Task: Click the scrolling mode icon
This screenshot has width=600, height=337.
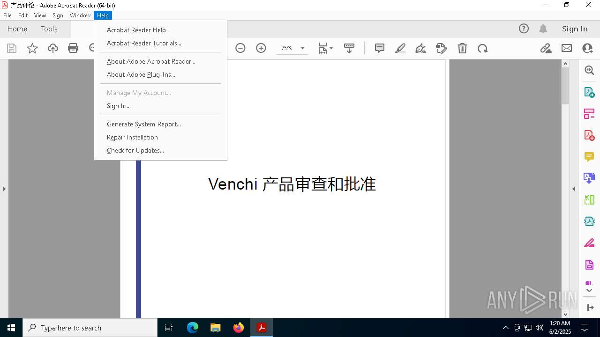Action: (x=349, y=48)
